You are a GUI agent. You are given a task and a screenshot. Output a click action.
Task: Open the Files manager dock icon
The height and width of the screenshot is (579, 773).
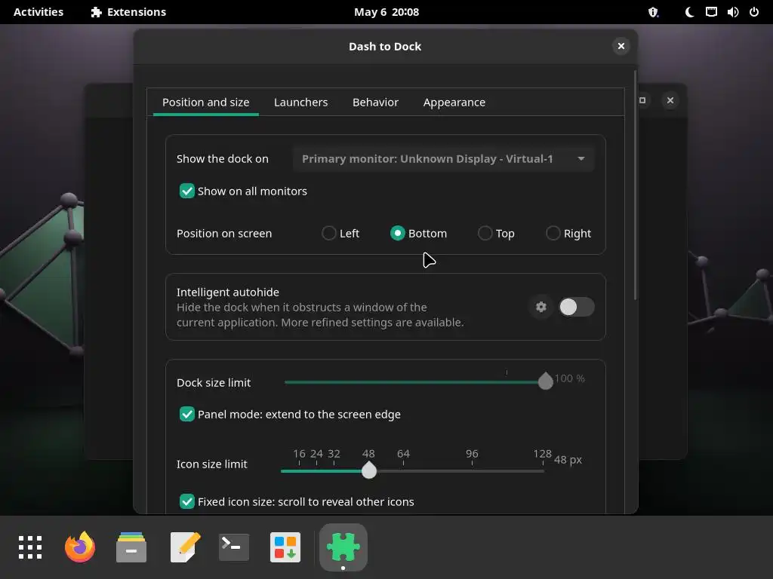(x=131, y=547)
